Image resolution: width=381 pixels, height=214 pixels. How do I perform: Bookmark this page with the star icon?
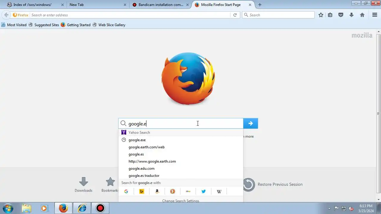click(x=321, y=15)
